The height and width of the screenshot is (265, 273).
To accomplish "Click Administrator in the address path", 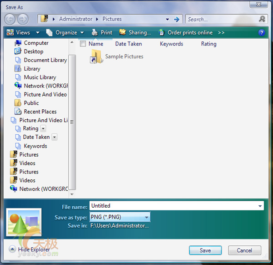I will (x=76, y=19).
